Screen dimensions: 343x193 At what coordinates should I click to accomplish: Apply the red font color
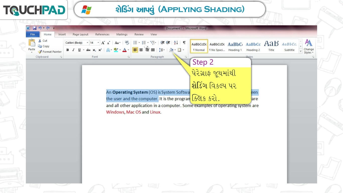tap(124, 50)
